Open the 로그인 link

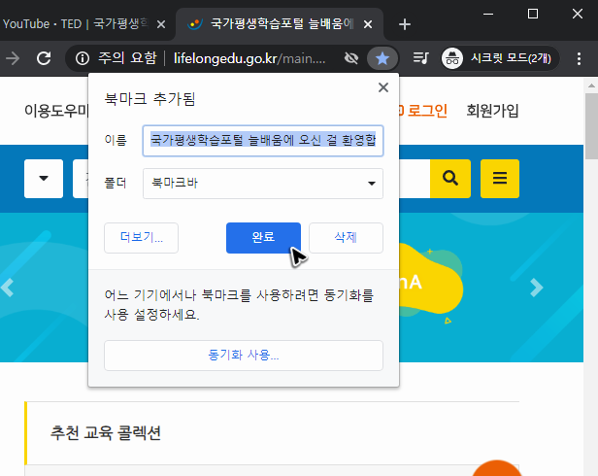(x=426, y=111)
